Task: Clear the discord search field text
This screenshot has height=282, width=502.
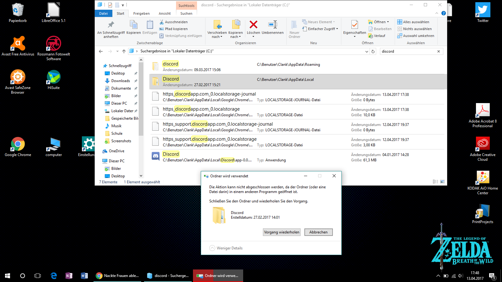Action: click(x=439, y=51)
